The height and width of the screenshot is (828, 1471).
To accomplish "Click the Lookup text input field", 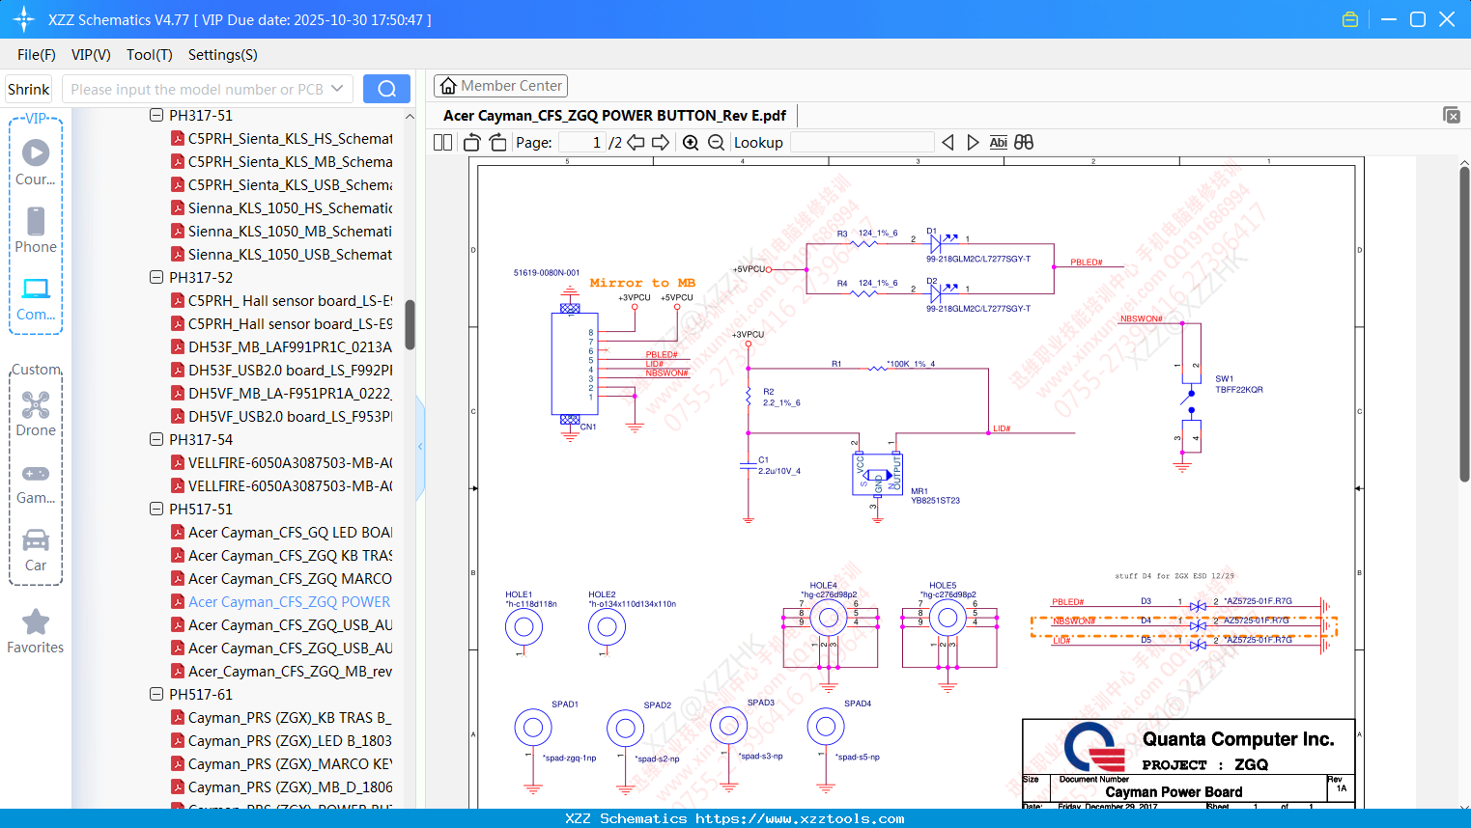I will pos(862,143).
